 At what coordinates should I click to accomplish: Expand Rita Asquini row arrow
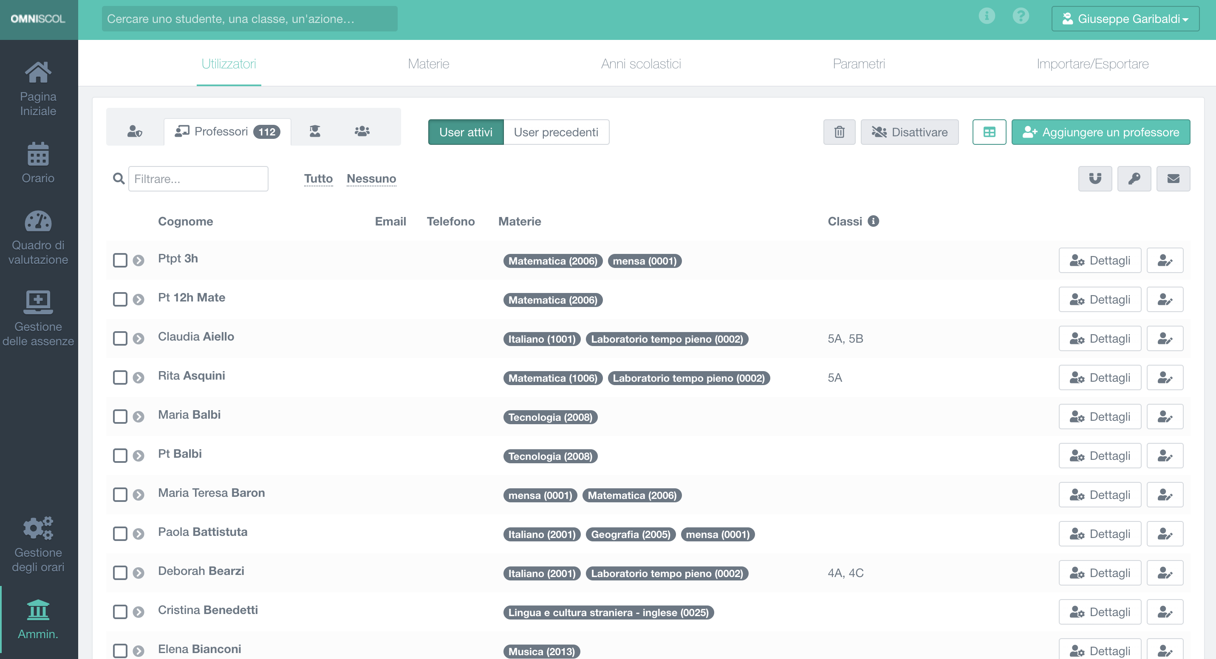click(139, 377)
